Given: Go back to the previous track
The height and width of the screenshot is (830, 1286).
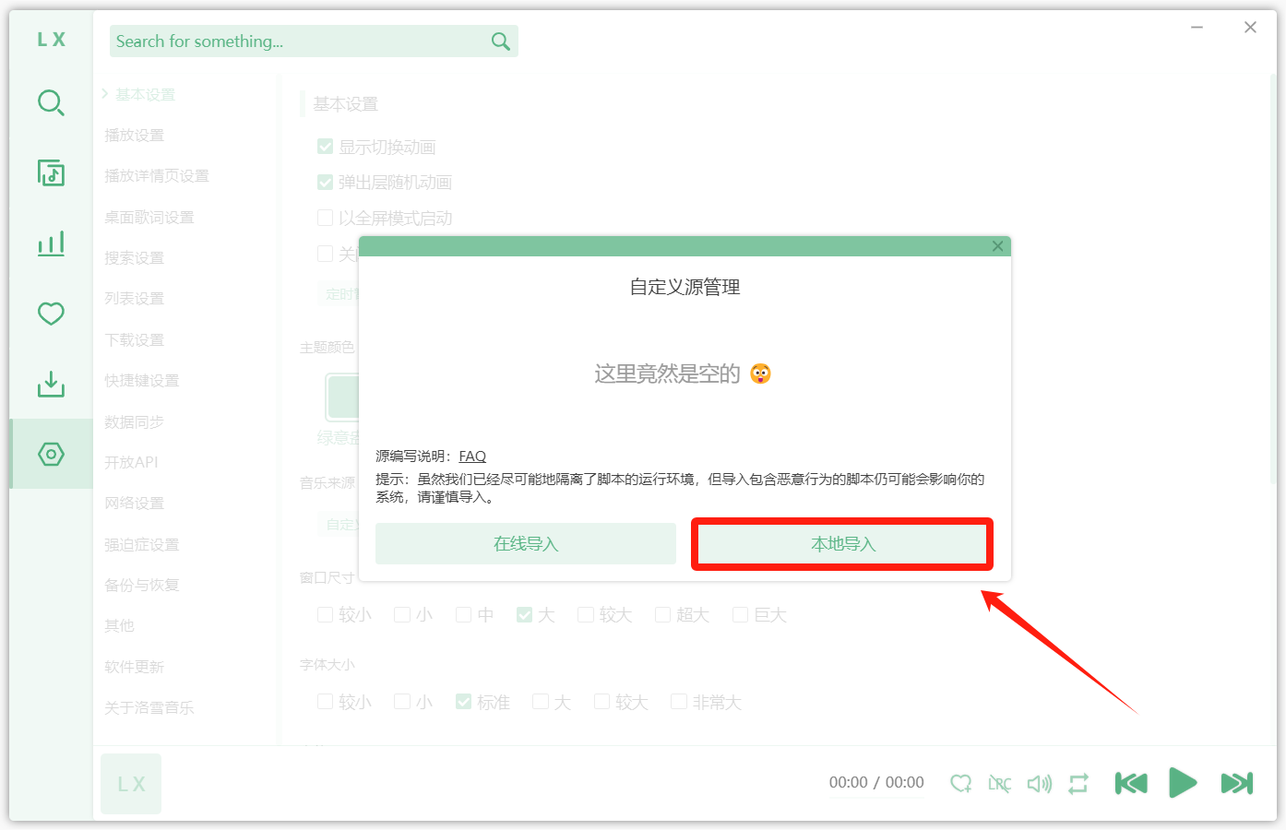Looking at the screenshot, I should (1131, 783).
